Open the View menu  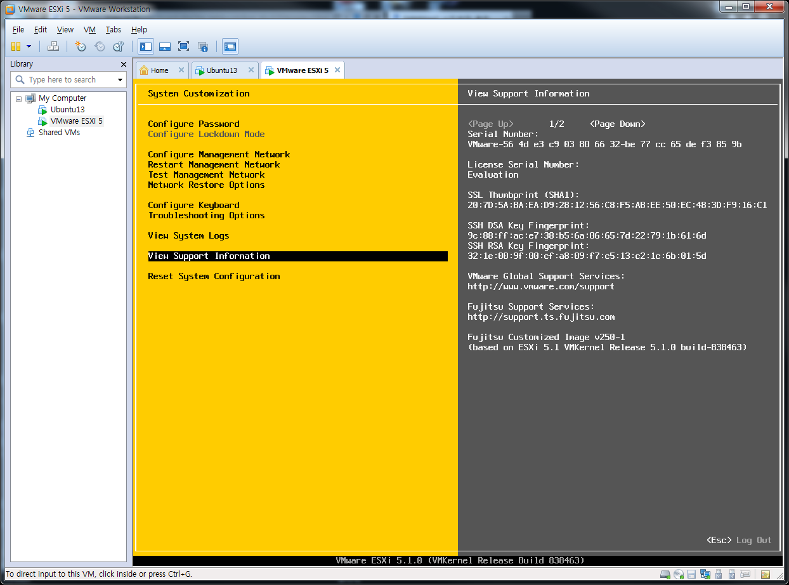pos(65,30)
